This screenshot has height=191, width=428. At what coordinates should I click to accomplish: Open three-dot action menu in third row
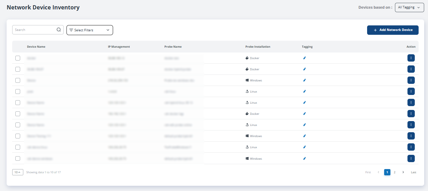pos(411,80)
